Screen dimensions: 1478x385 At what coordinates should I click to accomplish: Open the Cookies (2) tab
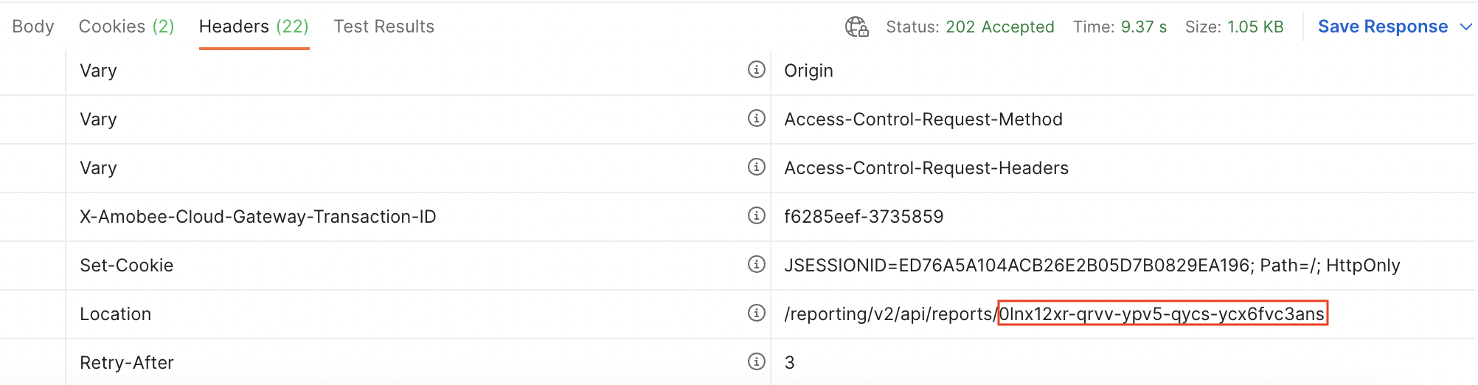(126, 27)
